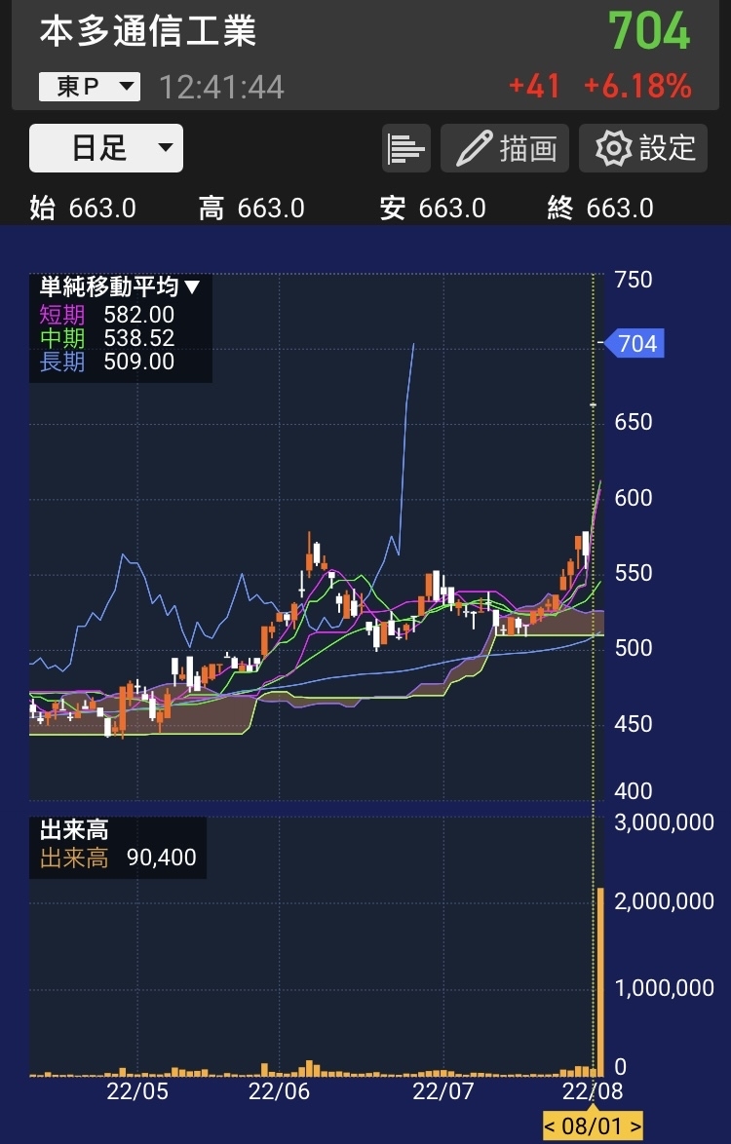Screen dimensions: 731x1144
Task: Select the 中期 moving average legend
Action: pos(62,338)
